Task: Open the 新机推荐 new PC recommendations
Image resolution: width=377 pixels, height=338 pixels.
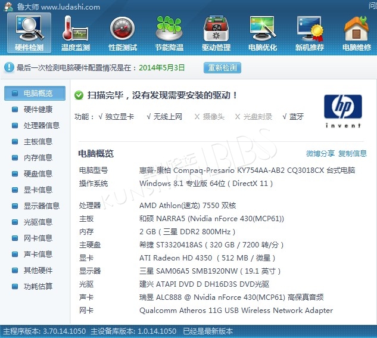Action: point(310,33)
